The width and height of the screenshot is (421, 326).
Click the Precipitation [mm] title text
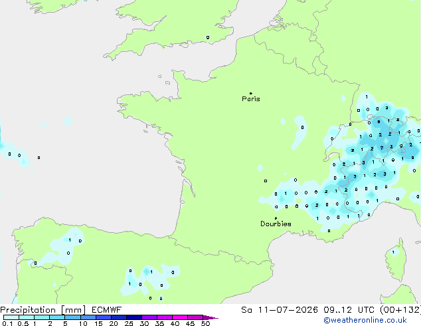click(x=43, y=310)
